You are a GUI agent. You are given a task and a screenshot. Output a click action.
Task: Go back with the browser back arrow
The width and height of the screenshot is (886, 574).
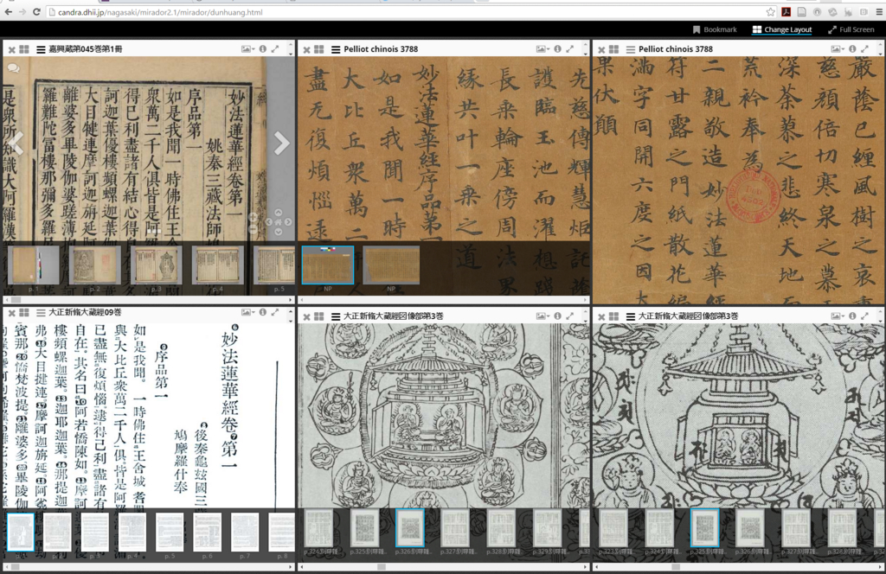[x=9, y=12]
